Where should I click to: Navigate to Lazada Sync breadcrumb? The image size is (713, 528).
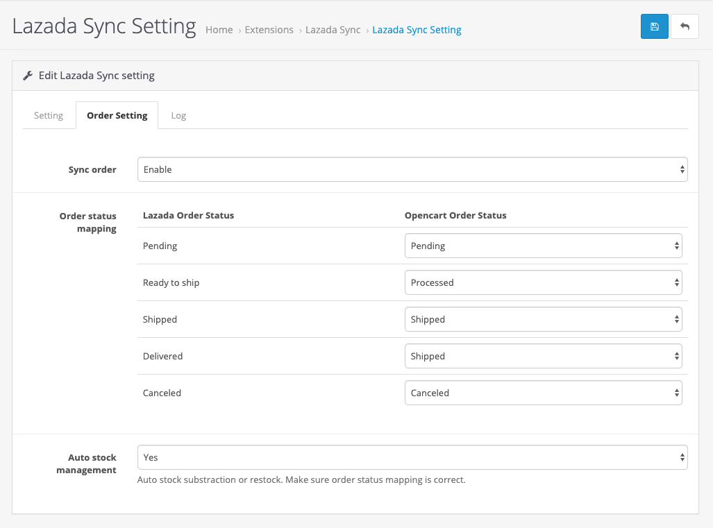tap(333, 30)
